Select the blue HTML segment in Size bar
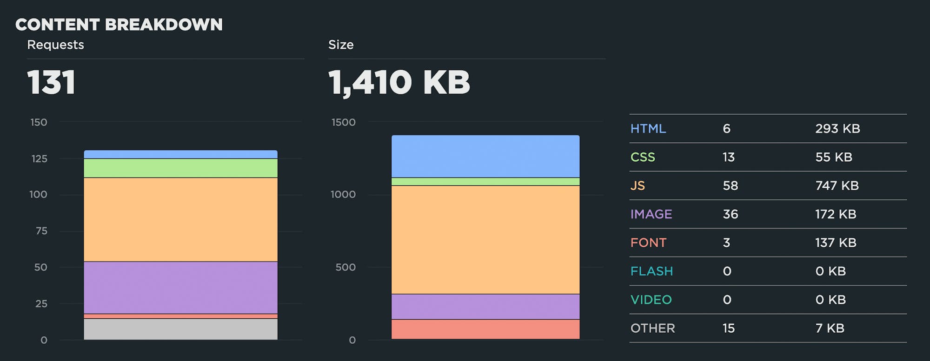This screenshot has width=930, height=361. [485, 156]
